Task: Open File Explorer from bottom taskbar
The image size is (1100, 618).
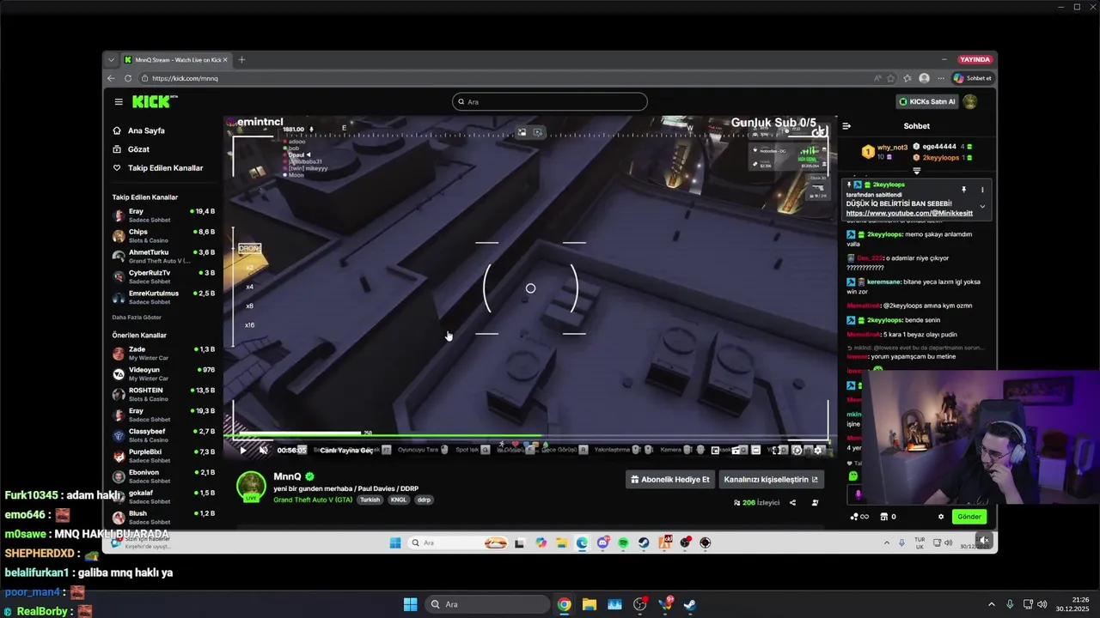Action: point(589,604)
